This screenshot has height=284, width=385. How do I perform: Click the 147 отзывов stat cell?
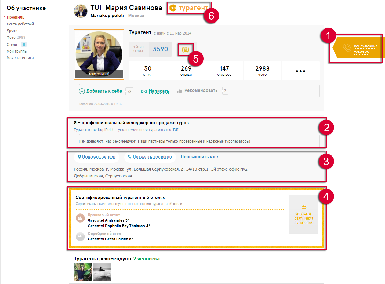point(224,71)
